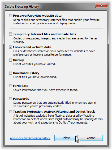Check the Temporary Internet files checkbox box
The height and width of the screenshot is (150, 112).
[10, 34]
